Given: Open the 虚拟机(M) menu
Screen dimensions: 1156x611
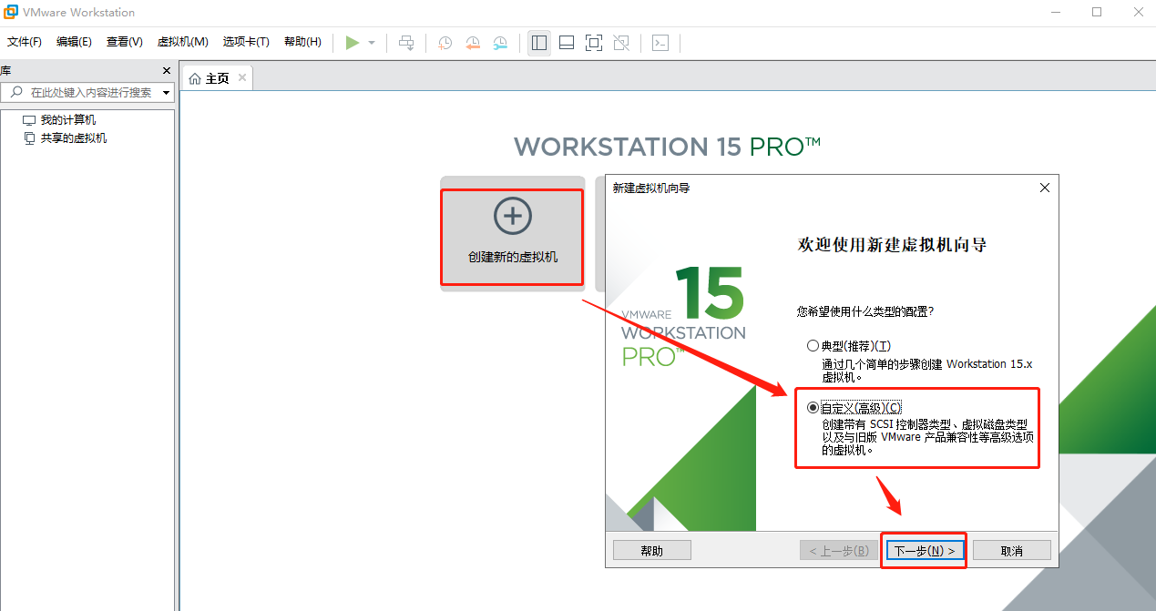Looking at the screenshot, I should pos(183,42).
